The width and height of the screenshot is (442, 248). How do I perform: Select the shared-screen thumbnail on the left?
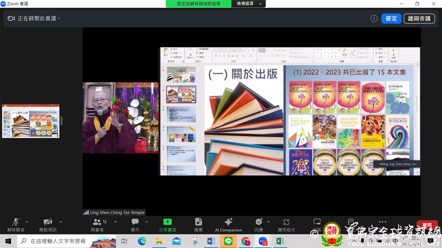(31, 121)
